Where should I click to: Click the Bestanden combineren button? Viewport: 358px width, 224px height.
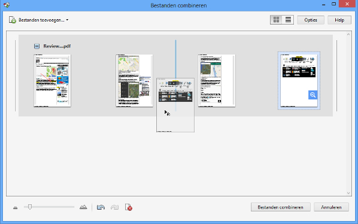[281, 207]
